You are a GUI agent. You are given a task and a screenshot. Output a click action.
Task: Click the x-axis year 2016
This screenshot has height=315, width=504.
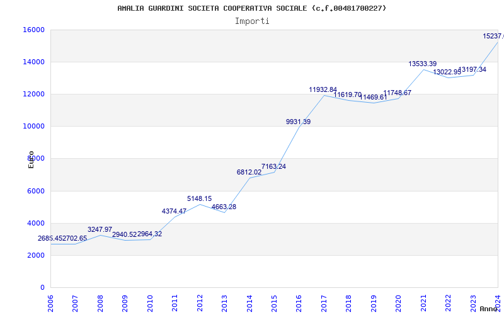pyautogui.click(x=299, y=303)
